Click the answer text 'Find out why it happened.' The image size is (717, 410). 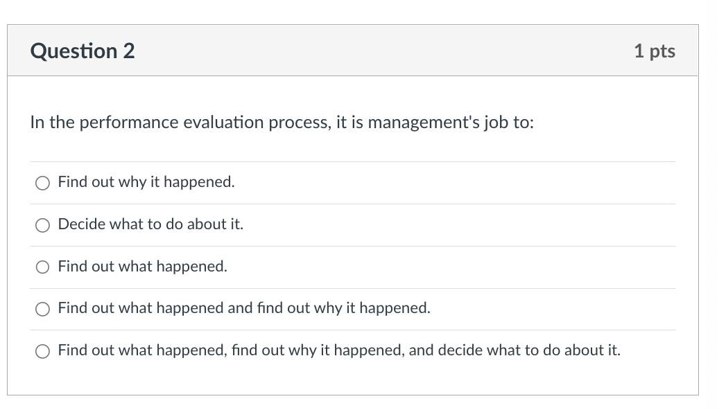[146, 182]
